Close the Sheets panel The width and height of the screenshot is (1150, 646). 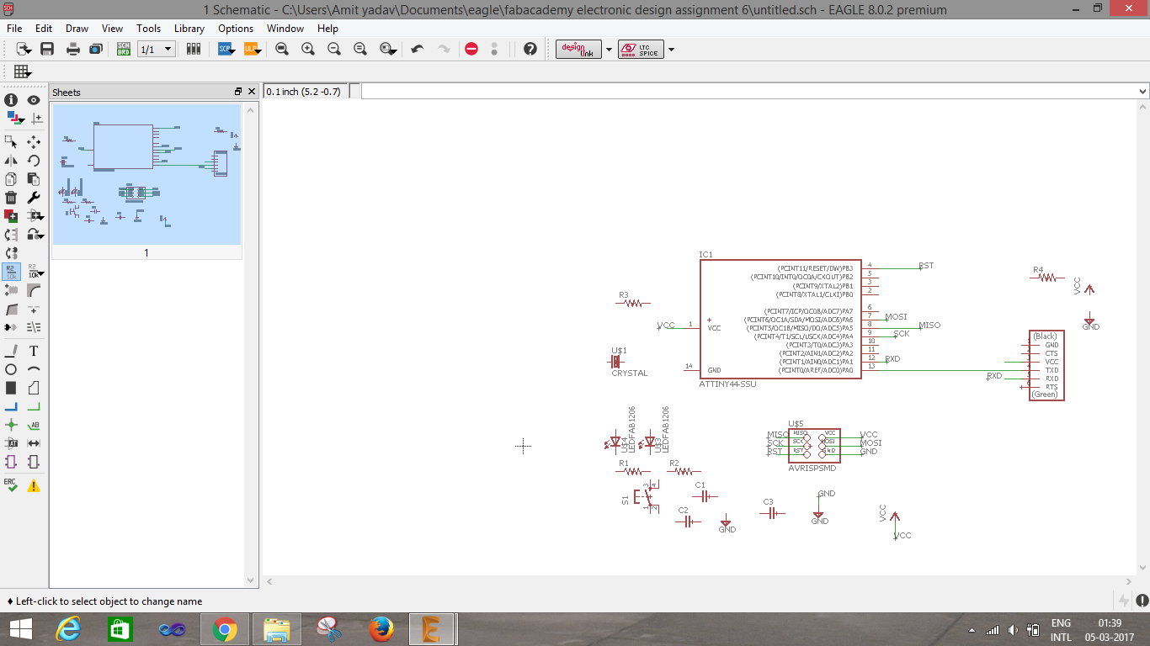click(251, 92)
